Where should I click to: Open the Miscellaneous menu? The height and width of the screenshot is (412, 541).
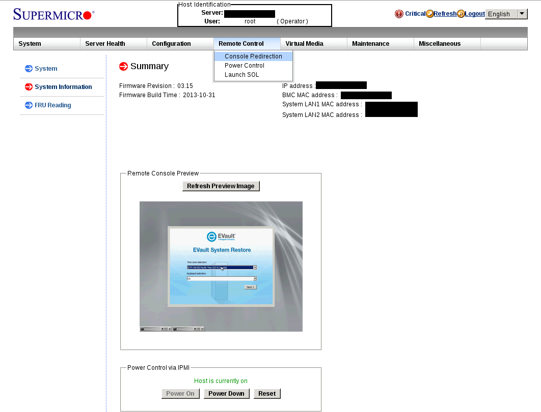(447, 44)
